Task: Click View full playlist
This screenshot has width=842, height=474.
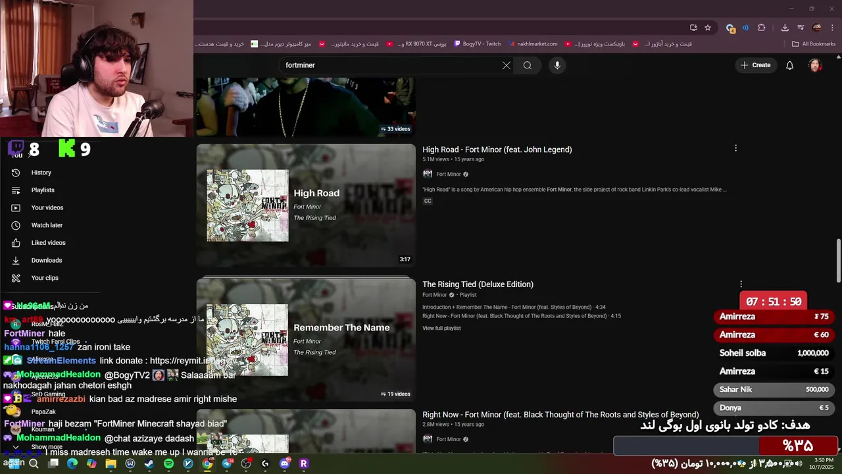Action: (441, 329)
